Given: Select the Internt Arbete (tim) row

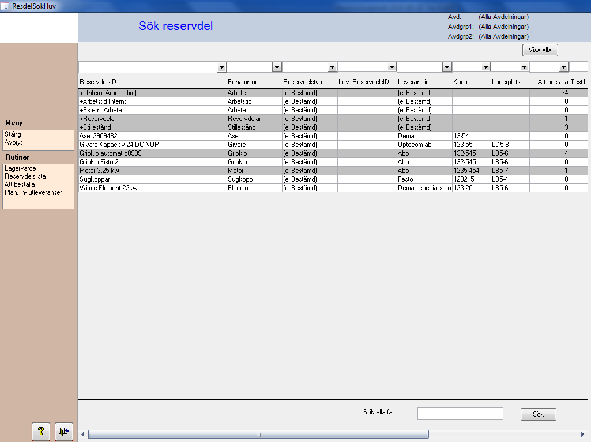Looking at the screenshot, I should (333, 93).
